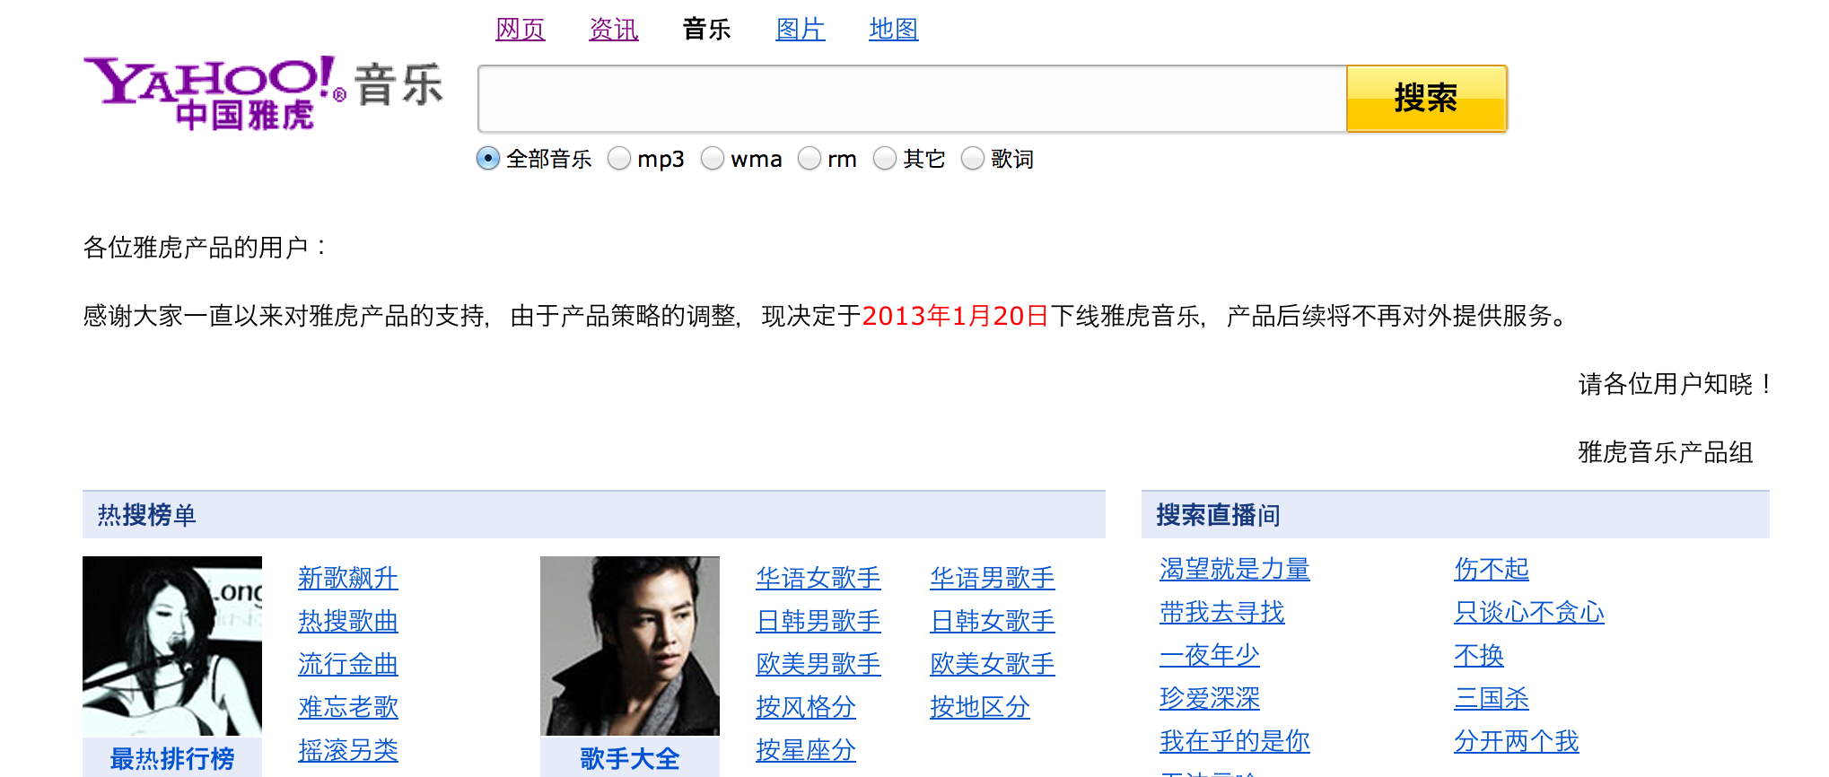Image resolution: width=1829 pixels, height=777 pixels.
Task: Select the 全部音乐 radio option
Action: (488, 159)
